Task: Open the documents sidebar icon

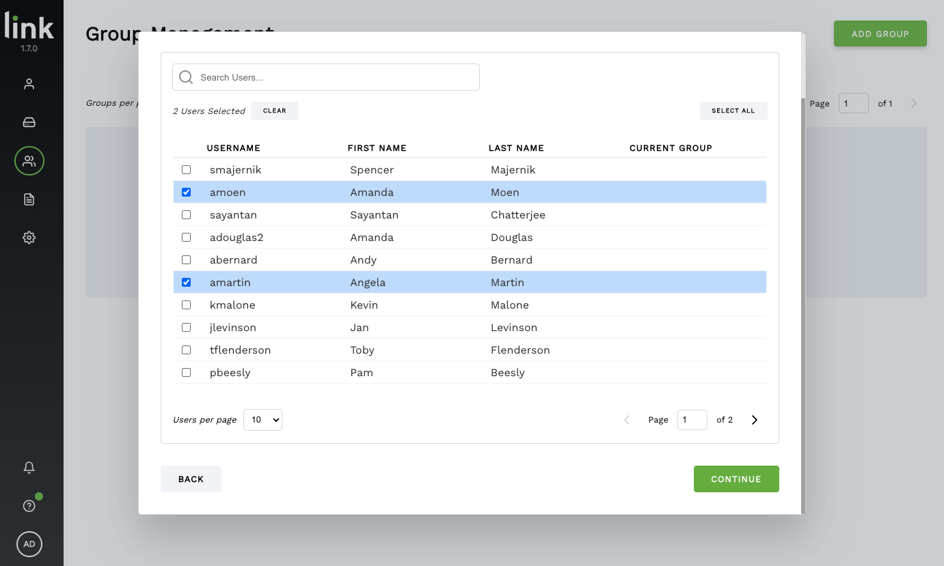Action: (x=29, y=199)
